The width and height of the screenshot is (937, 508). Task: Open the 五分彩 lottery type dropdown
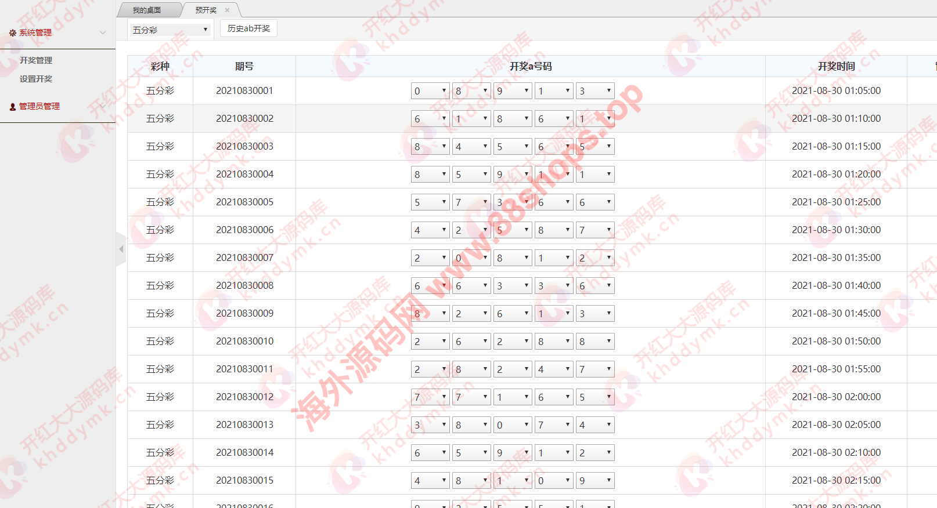pyautogui.click(x=170, y=30)
